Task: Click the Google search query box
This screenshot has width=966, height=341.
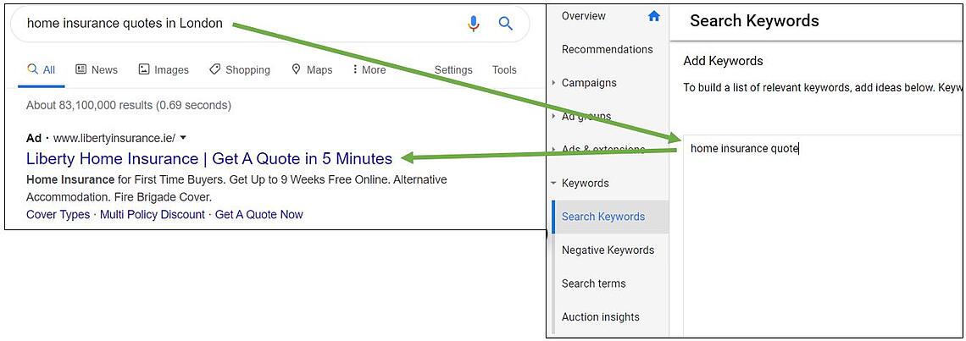Action: [x=237, y=24]
